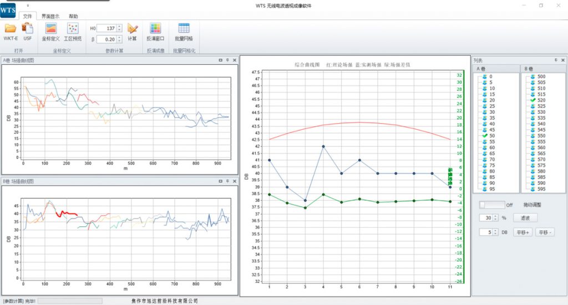Open a USF file
This screenshot has width=568, height=305.
click(x=28, y=32)
